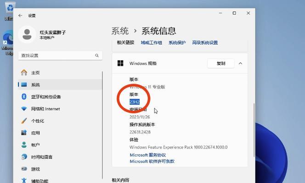Click the 本地帐户 account type text
Image resolution: width=305 pixels, height=183 pixels.
coord(47,38)
